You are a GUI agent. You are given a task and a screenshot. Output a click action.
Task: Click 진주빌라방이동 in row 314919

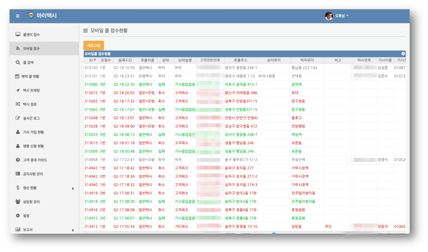pyautogui.click(x=303, y=193)
